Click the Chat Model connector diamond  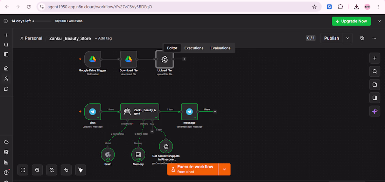(x=127, y=120)
